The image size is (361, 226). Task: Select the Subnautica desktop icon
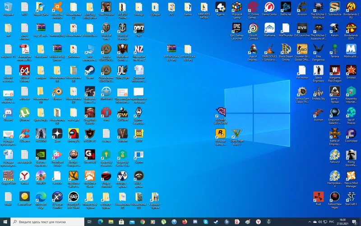[x=335, y=7]
